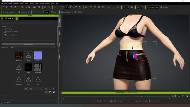Collapse the Texture Settings section
The height and width of the screenshot is (107, 190).
tap(28, 44)
